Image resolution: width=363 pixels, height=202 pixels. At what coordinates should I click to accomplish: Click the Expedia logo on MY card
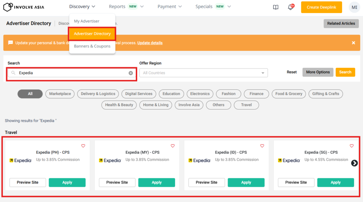tap(110, 160)
